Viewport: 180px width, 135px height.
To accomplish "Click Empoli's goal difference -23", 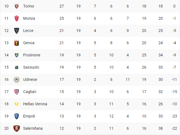I will pos(174,116).
